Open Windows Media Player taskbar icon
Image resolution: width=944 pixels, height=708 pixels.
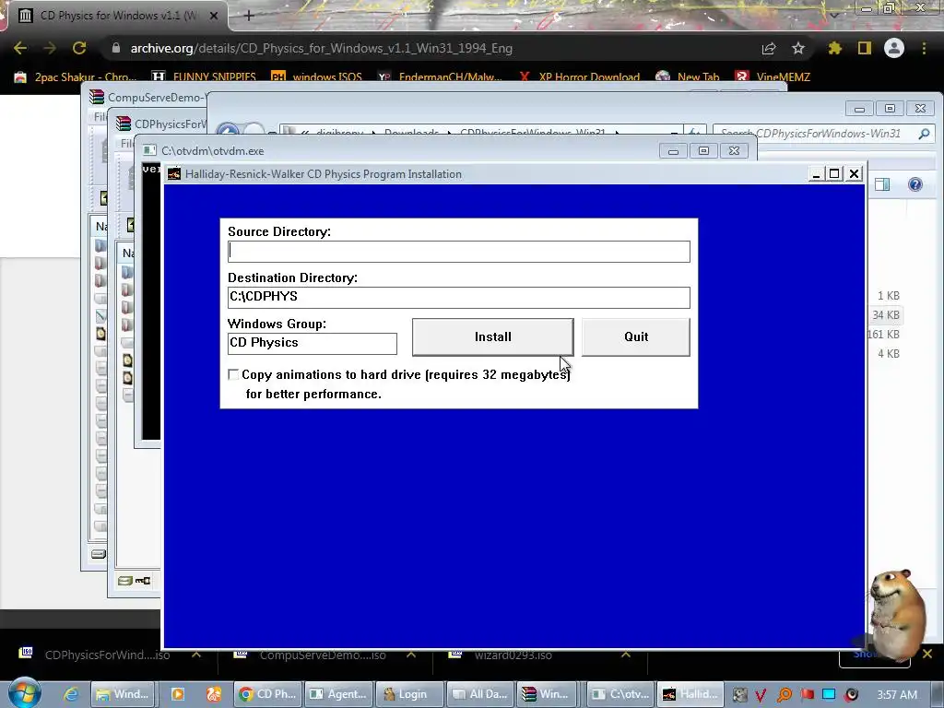(178, 694)
